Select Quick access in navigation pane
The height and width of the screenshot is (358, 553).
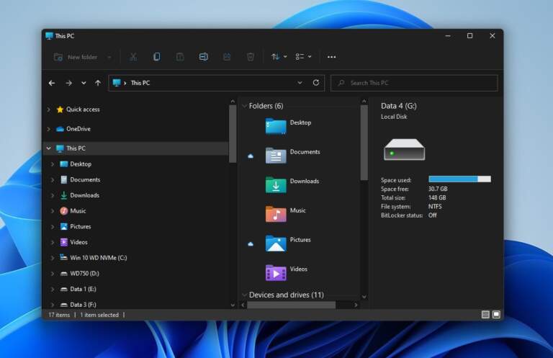(x=83, y=109)
